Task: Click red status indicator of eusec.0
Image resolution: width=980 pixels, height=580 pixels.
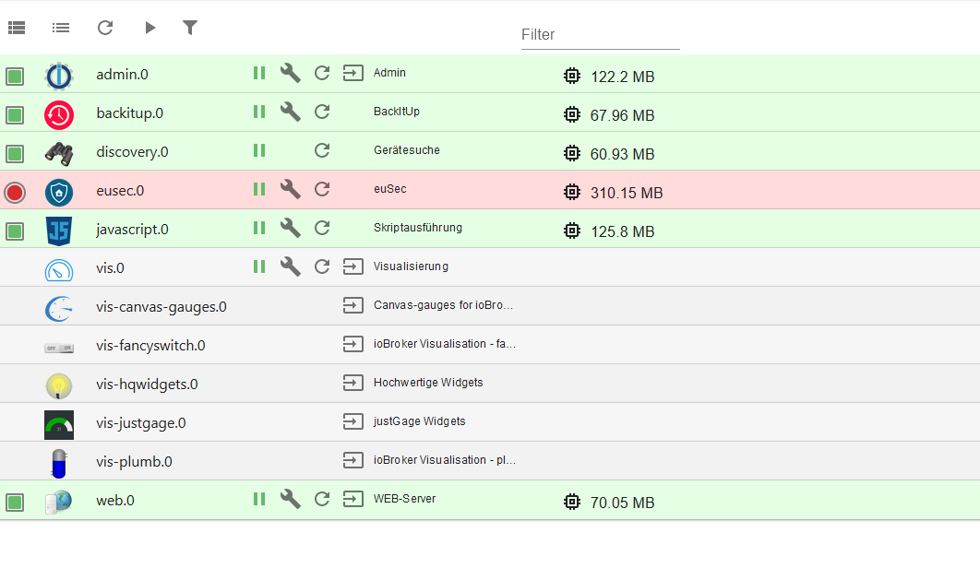Action: click(x=15, y=193)
